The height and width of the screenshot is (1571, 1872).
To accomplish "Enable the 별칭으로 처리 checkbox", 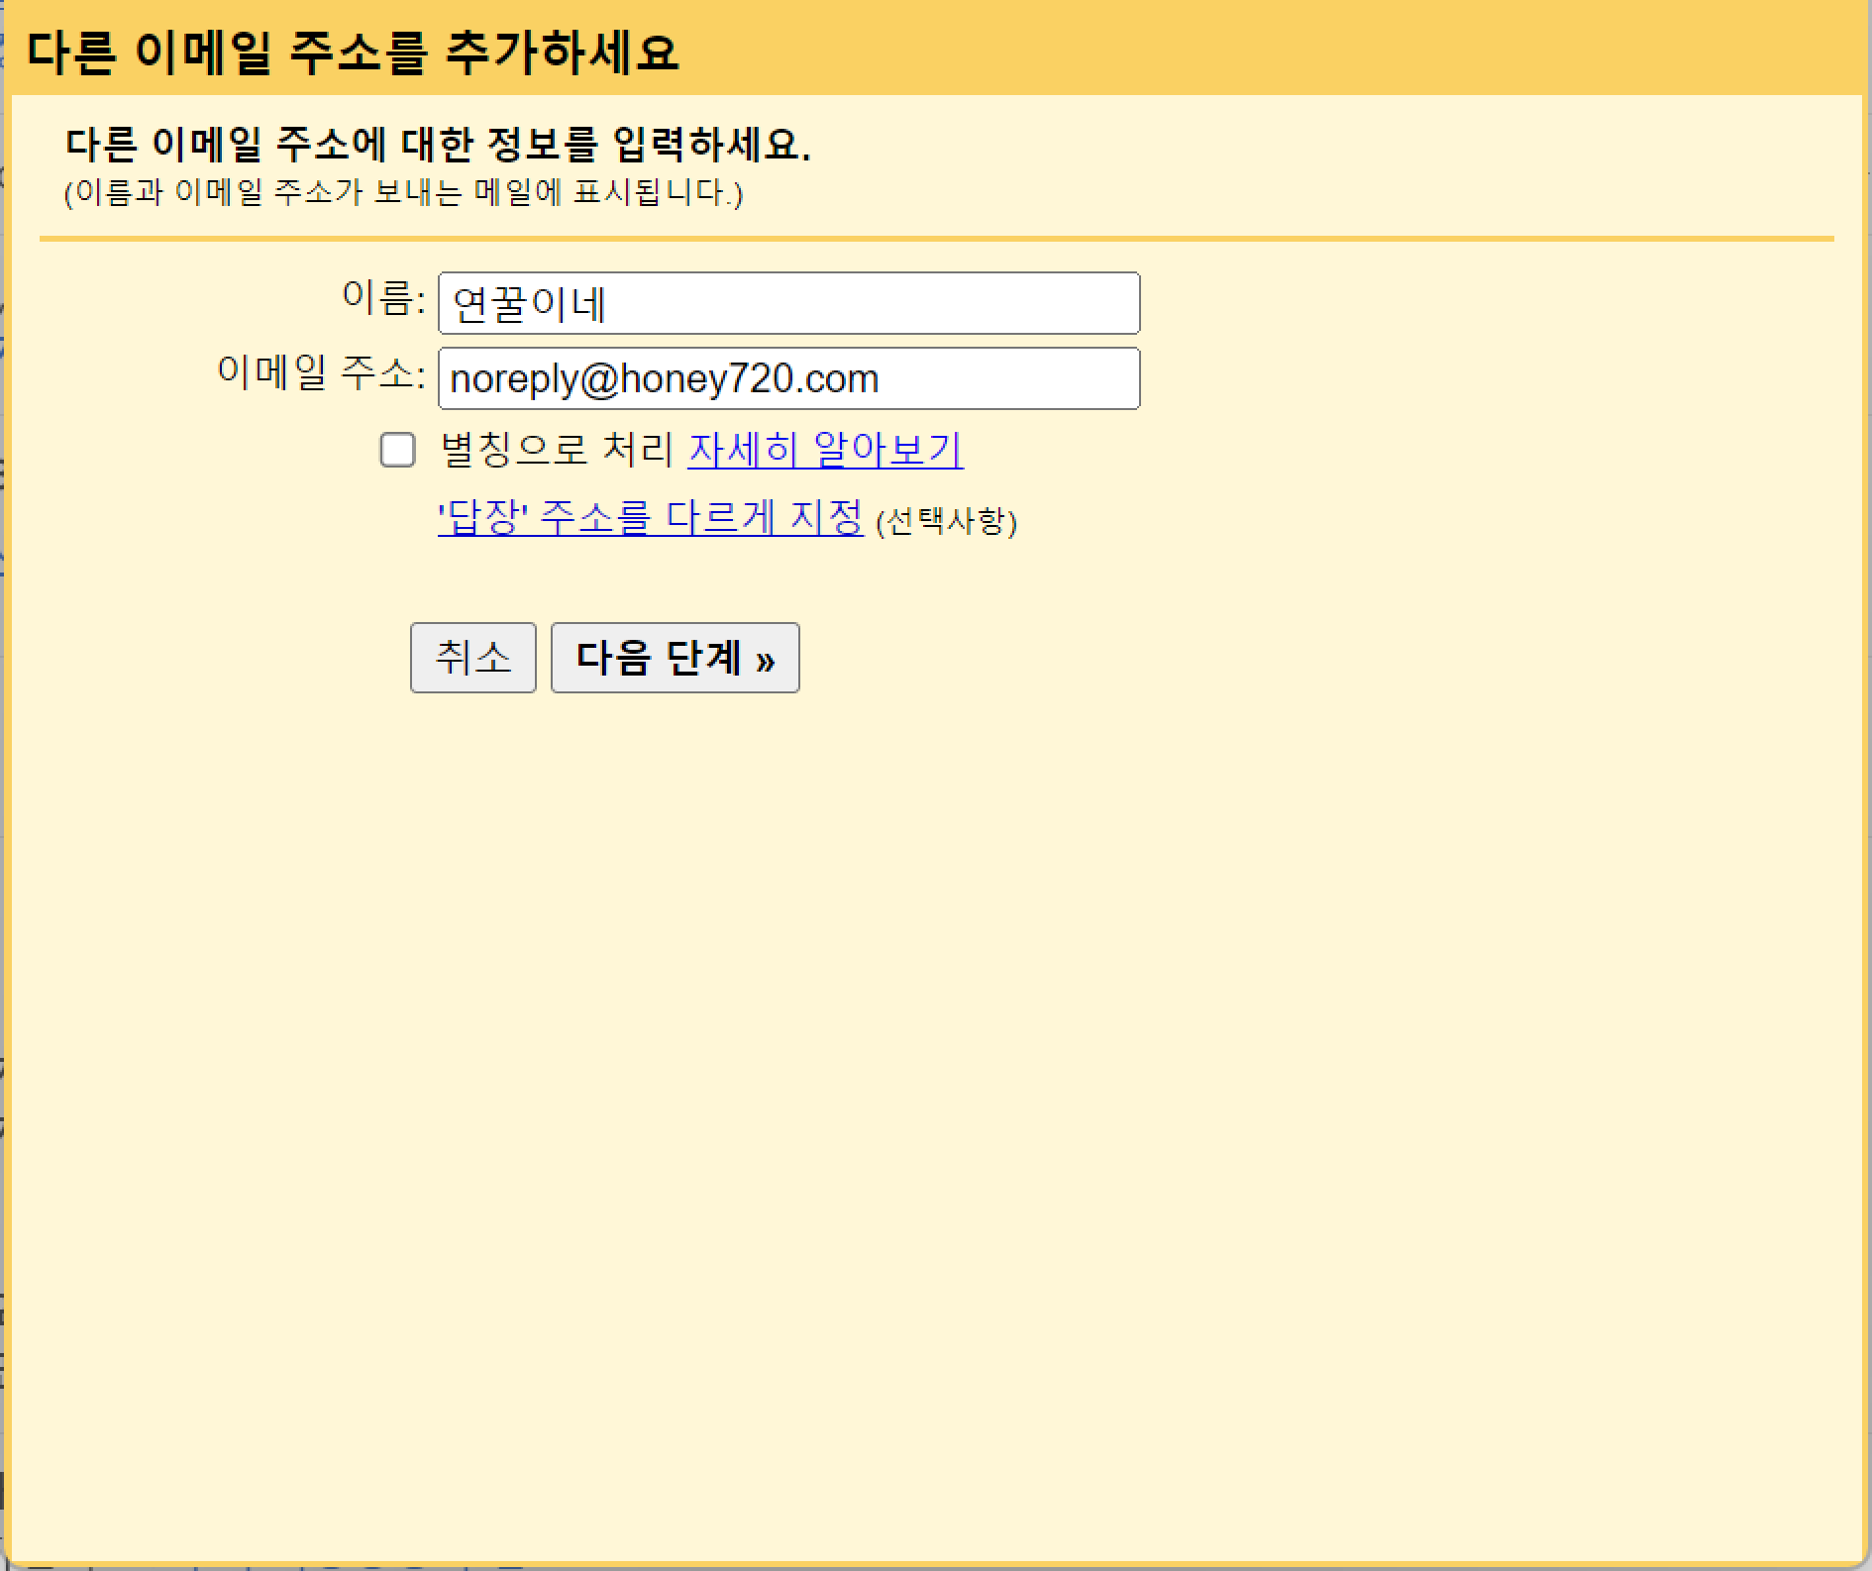I will point(397,450).
